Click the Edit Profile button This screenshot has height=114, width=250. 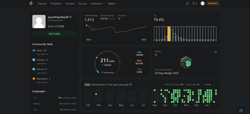tap(54, 34)
